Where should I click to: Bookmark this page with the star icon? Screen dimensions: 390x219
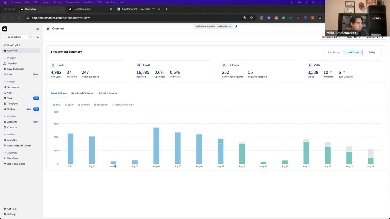coord(251,18)
